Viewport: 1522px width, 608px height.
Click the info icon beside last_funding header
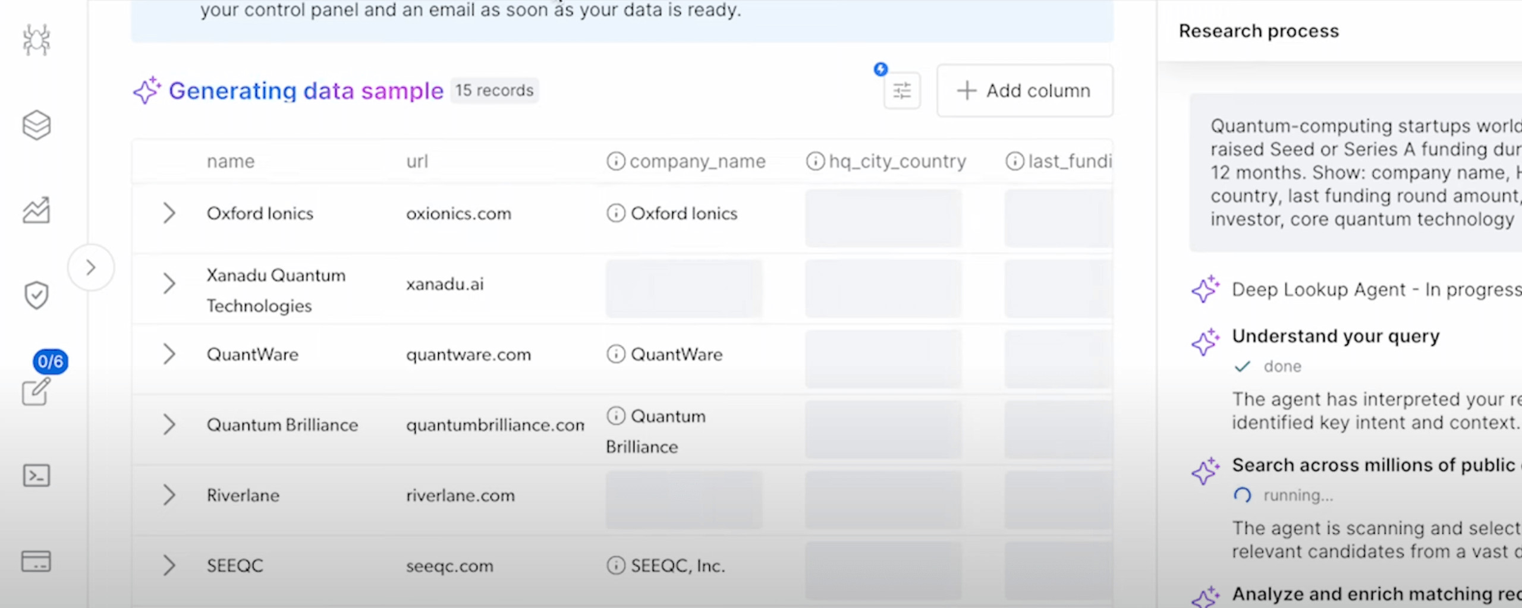pyautogui.click(x=1015, y=161)
